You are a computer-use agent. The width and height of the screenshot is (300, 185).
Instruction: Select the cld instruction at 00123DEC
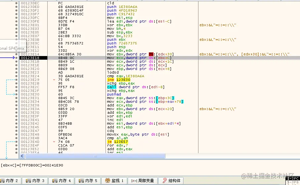(110, 3)
